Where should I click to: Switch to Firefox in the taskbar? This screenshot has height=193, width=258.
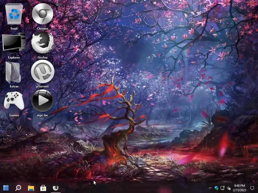click(x=56, y=188)
